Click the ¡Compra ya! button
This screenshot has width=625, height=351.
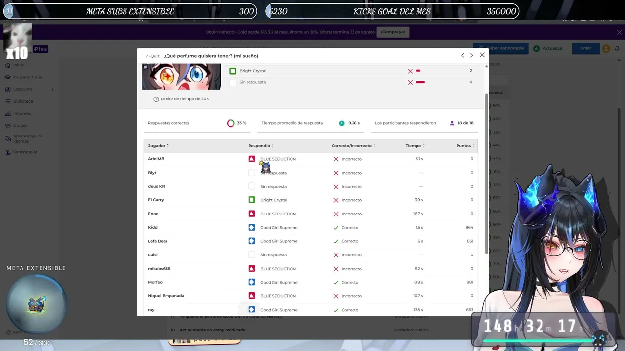pos(393,32)
